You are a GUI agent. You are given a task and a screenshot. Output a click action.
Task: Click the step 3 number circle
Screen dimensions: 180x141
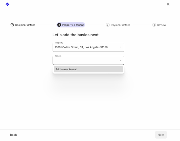[x=108, y=25]
